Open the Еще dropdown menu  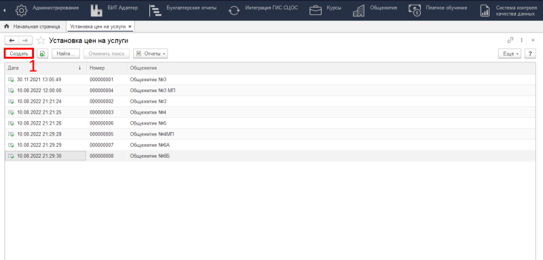pos(510,54)
